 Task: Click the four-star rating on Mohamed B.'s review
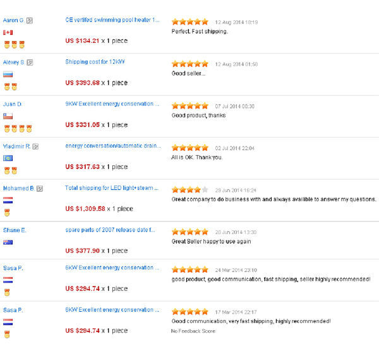pyautogui.click(x=190, y=190)
